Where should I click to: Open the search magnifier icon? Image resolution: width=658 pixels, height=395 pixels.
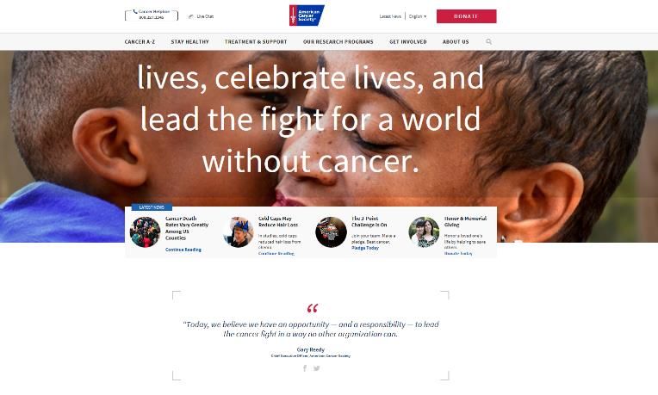point(489,42)
